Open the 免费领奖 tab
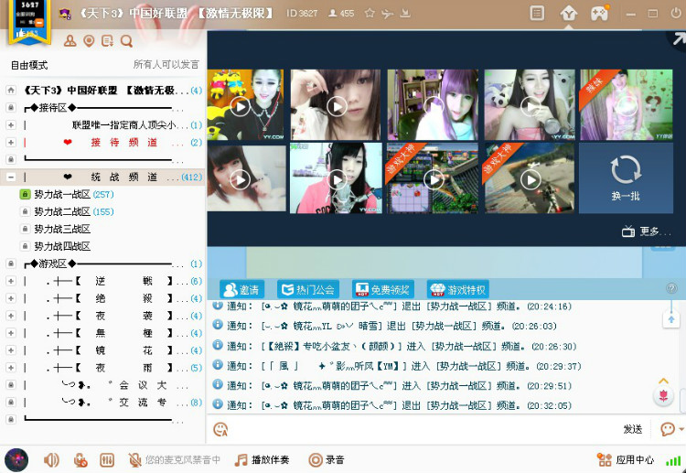 383,290
